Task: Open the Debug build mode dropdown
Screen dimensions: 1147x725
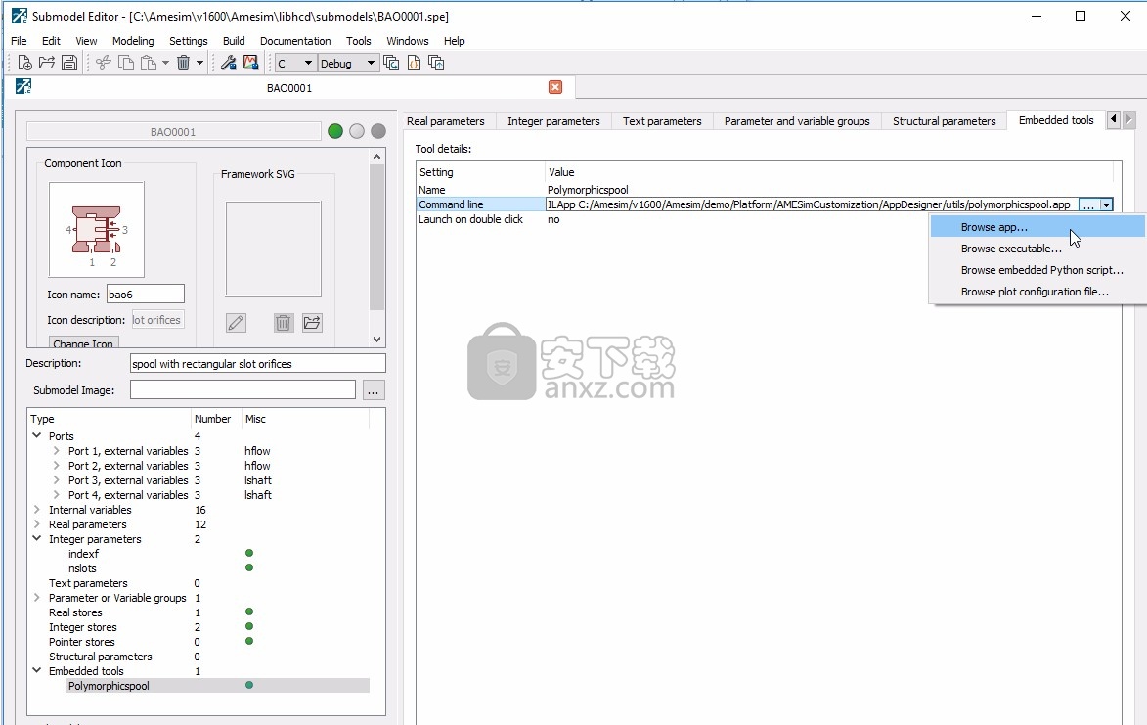Action: (x=347, y=63)
